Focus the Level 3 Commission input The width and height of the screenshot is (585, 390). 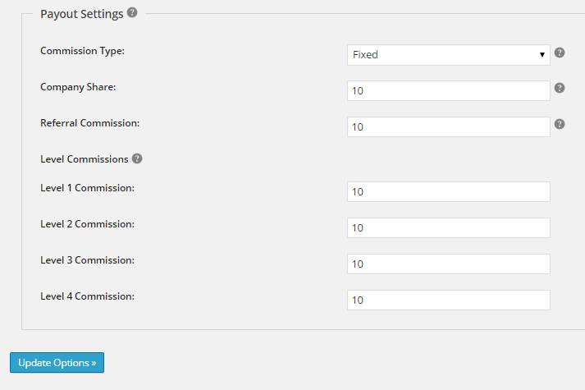point(449,264)
